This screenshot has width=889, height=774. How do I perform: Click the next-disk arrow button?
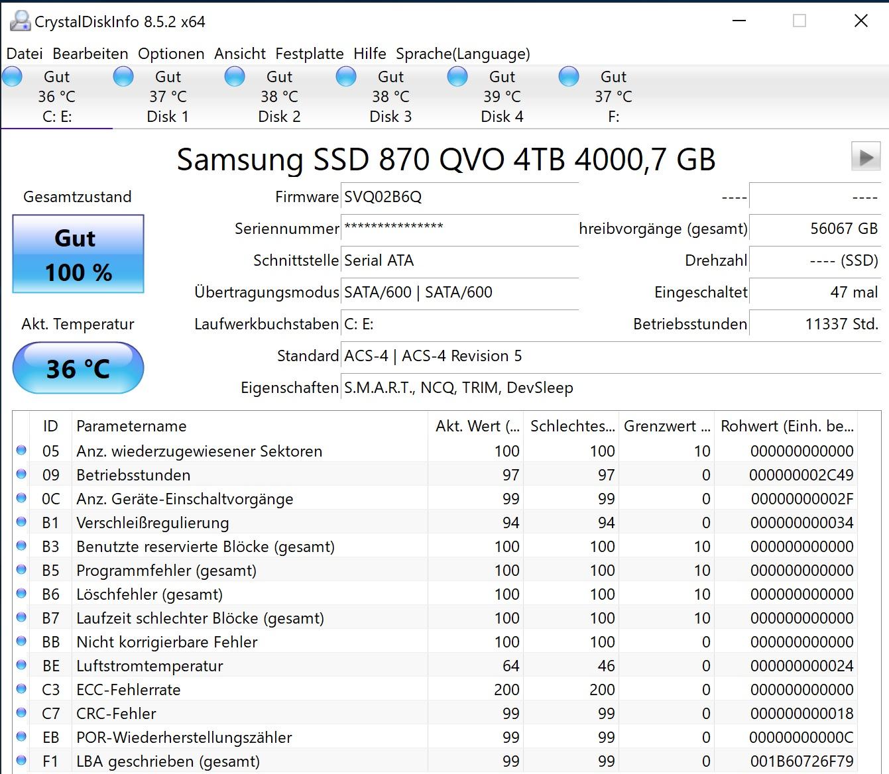(866, 157)
